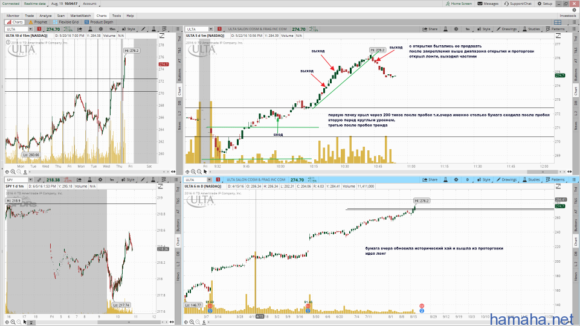
Task: Click Share button in bottom-right ULTA chart
Action: pyautogui.click(x=430, y=179)
